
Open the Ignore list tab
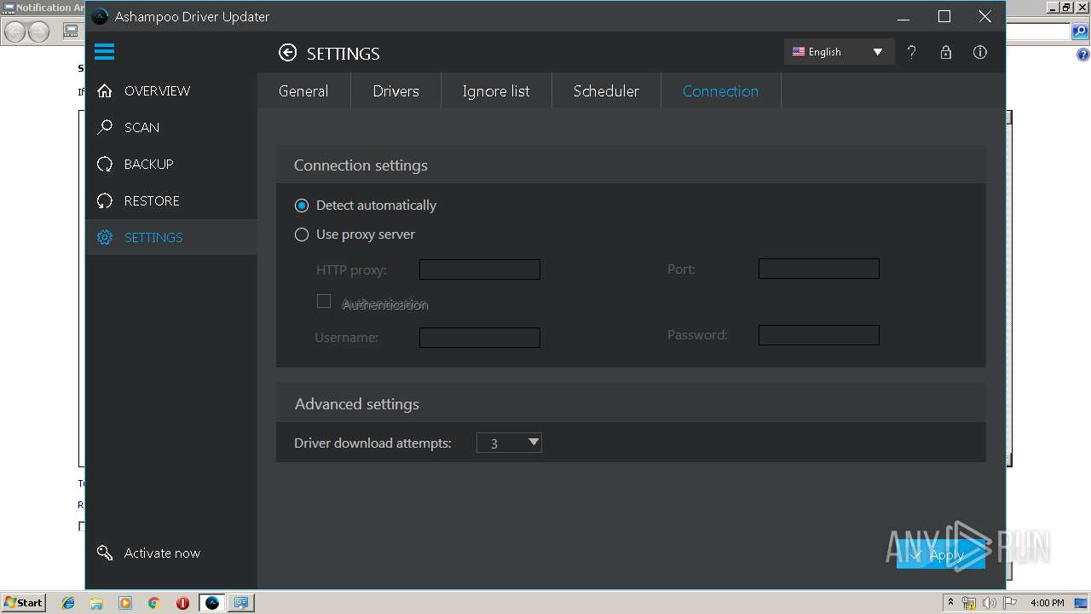coord(496,91)
